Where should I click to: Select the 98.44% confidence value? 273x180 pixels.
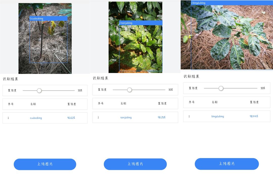click(254, 116)
